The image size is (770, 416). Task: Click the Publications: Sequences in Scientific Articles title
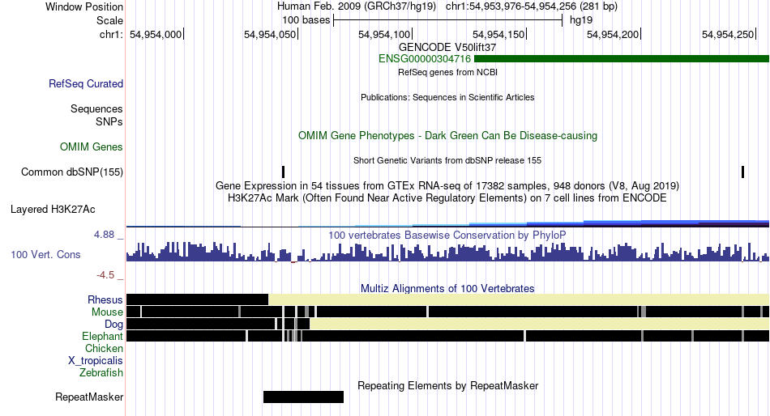pyautogui.click(x=447, y=97)
